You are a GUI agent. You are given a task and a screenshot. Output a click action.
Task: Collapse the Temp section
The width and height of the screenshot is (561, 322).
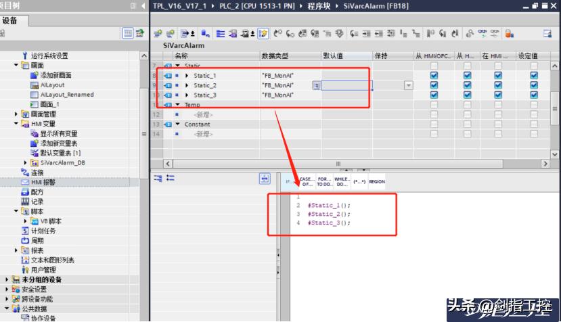(x=178, y=104)
